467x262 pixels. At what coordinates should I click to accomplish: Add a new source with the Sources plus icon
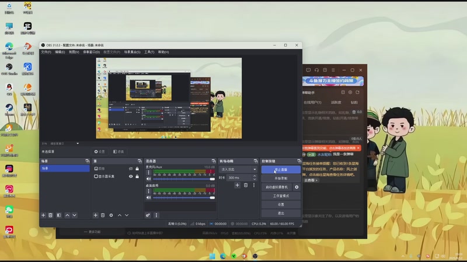click(x=95, y=215)
